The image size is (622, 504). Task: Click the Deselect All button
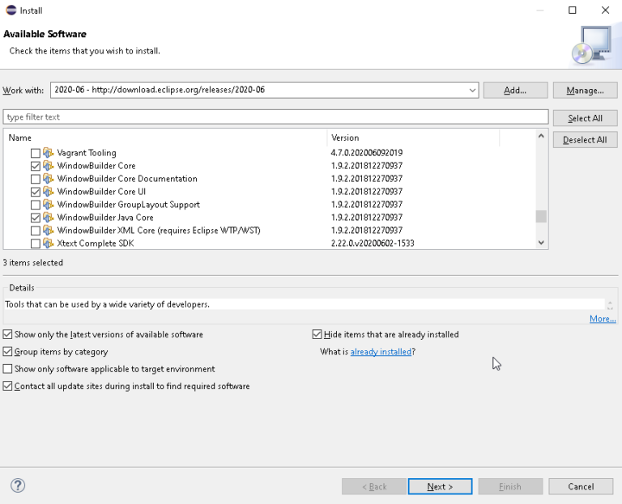point(585,140)
